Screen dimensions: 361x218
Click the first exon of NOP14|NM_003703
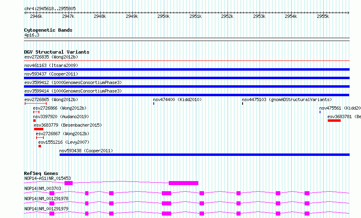pyautogui.click(x=52, y=193)
